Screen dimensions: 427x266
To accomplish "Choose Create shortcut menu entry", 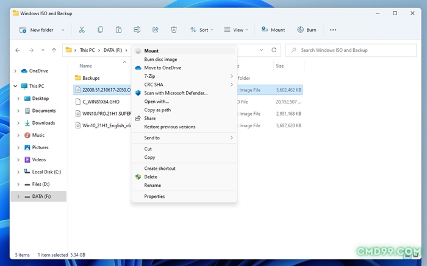I will (x=184, y=169).
